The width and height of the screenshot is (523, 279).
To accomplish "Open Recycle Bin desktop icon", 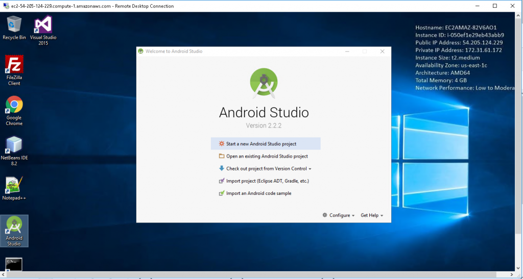I will (14, 24).
